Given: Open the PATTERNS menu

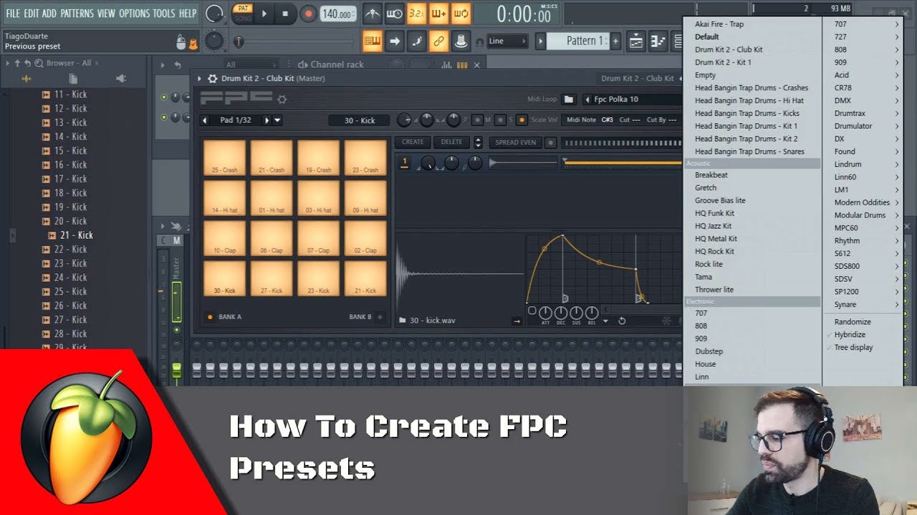Looking at the screenshot, I should 77,14.
